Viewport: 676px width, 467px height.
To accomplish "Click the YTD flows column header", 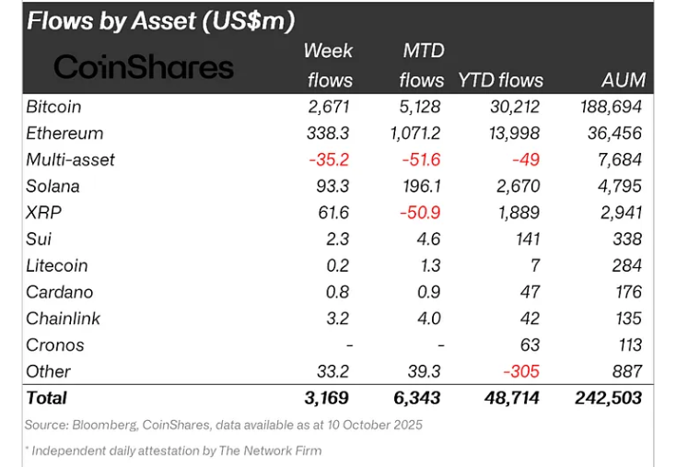I will coord(501,80).
